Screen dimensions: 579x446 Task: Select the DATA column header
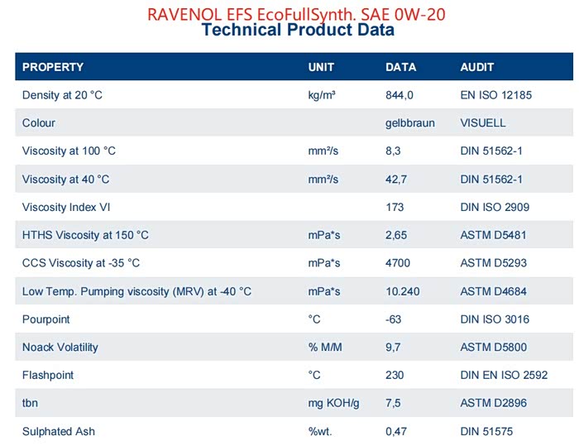coord(401,67)
